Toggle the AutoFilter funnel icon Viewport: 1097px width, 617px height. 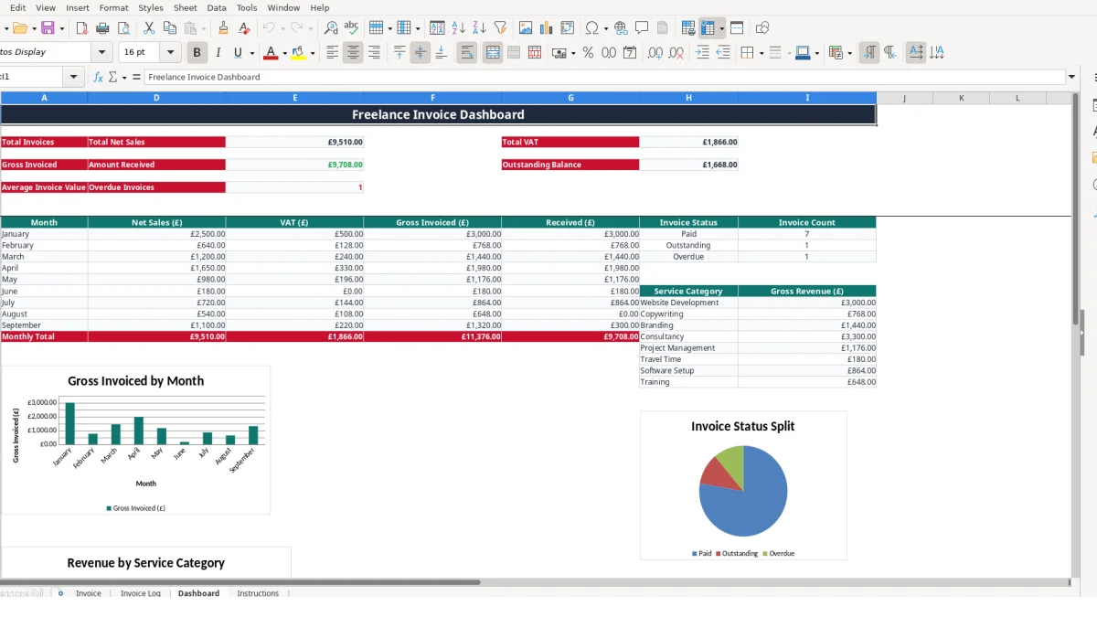(499, 28)
